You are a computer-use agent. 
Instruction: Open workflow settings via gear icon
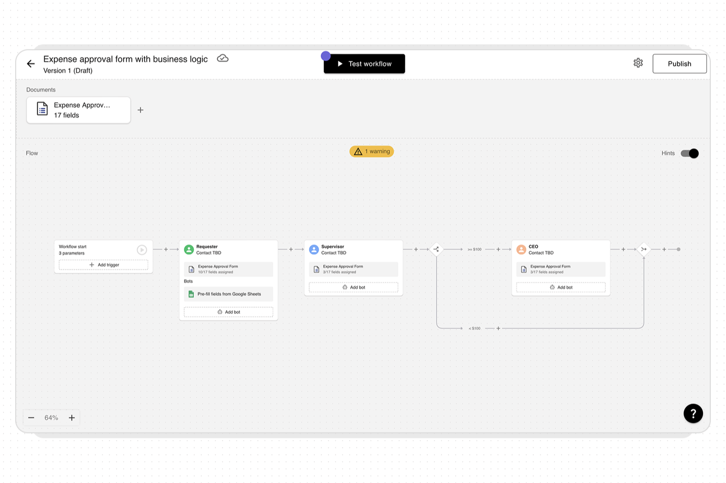point(638,63)
